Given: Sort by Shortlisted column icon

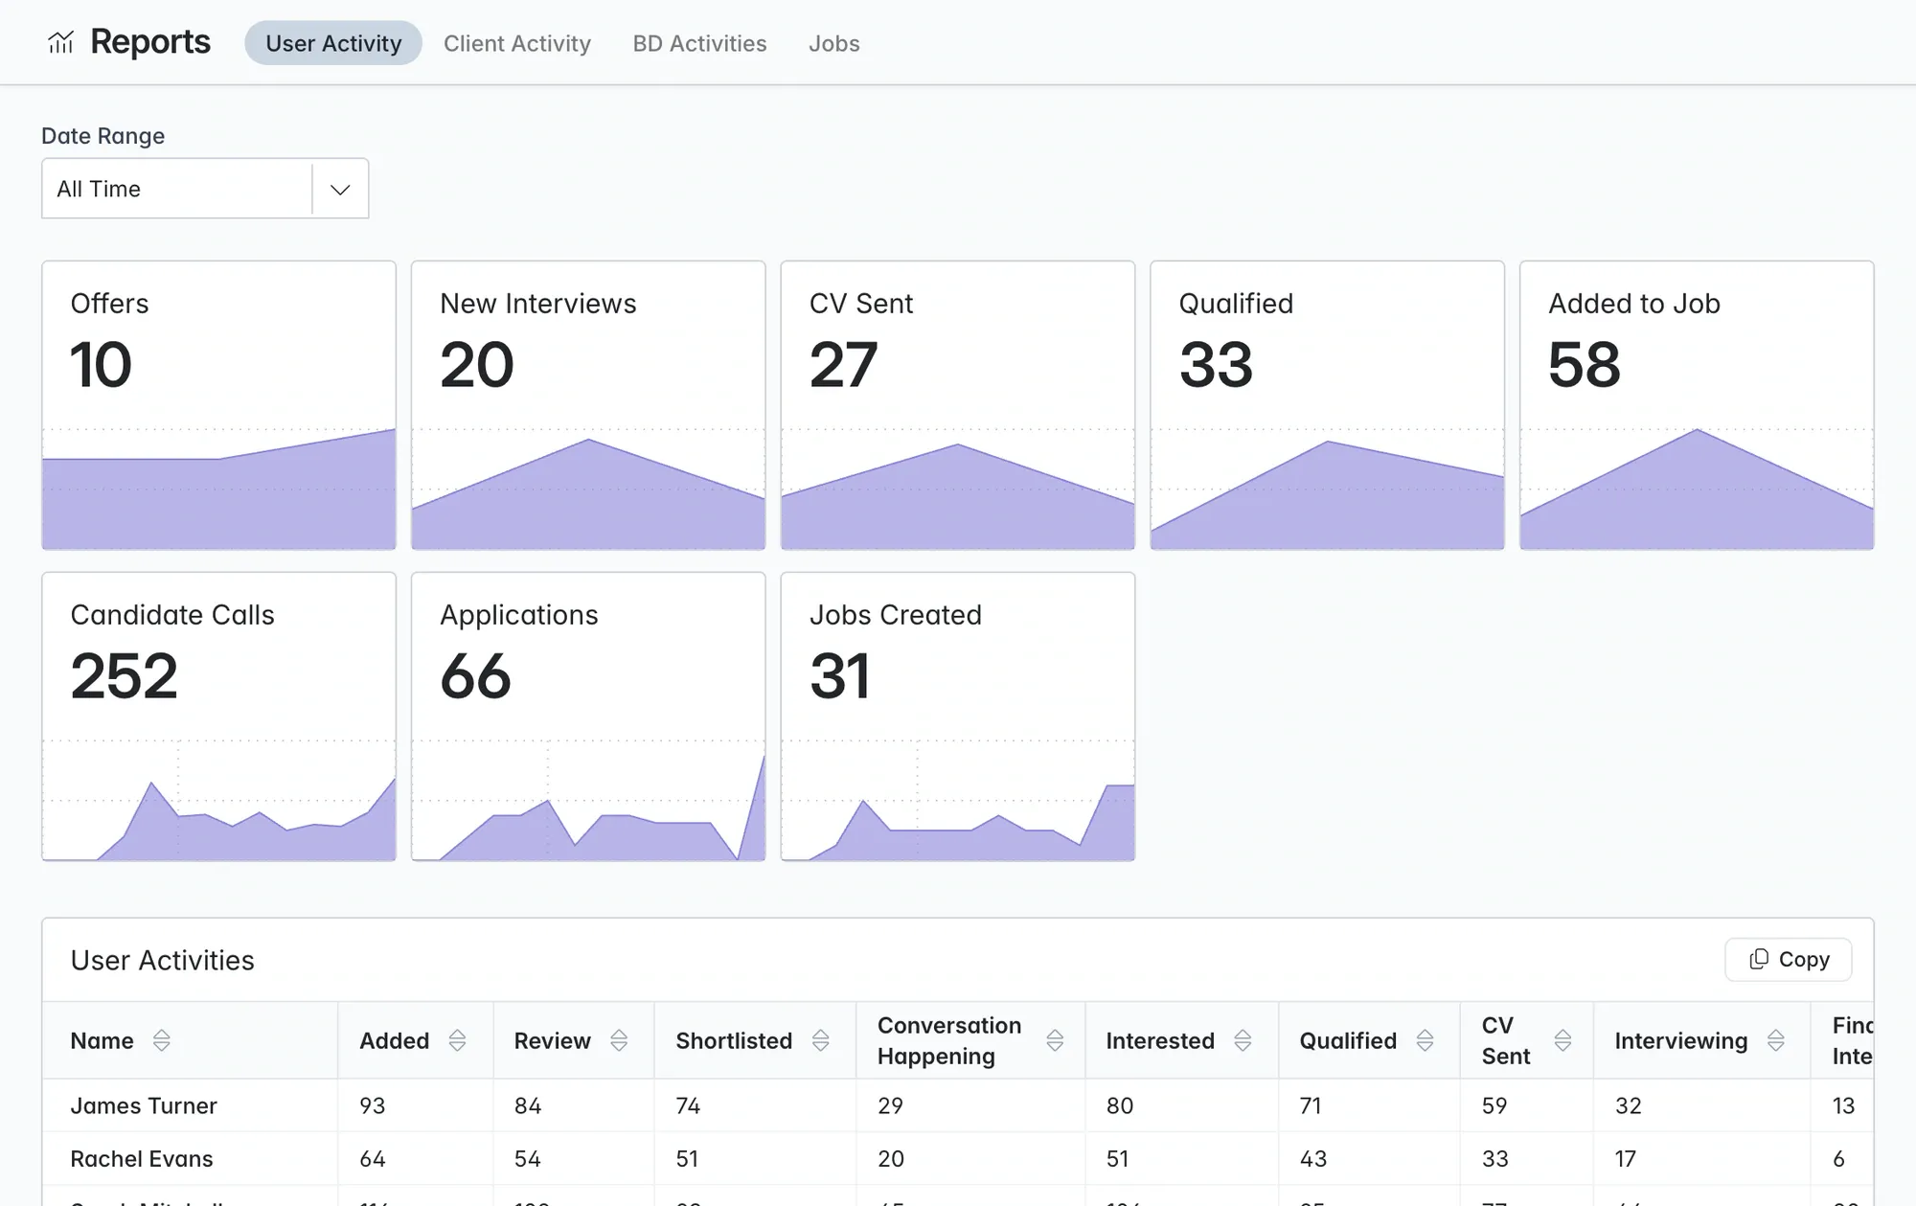Looking at the screenshot, I should pos(820,1040).
